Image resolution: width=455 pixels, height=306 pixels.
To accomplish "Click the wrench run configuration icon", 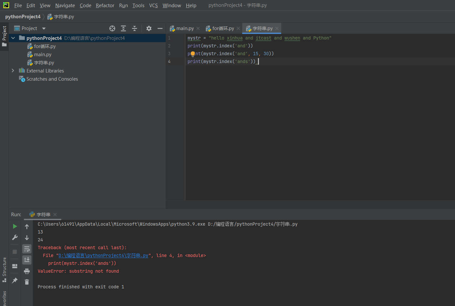I will tap(15, 237).
